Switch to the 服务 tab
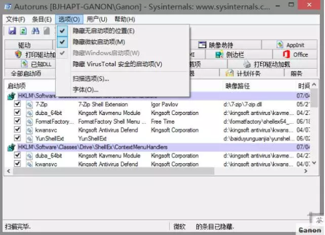 (x=301, y=73)
